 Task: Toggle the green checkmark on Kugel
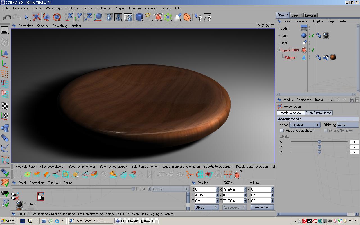(312, 36)
